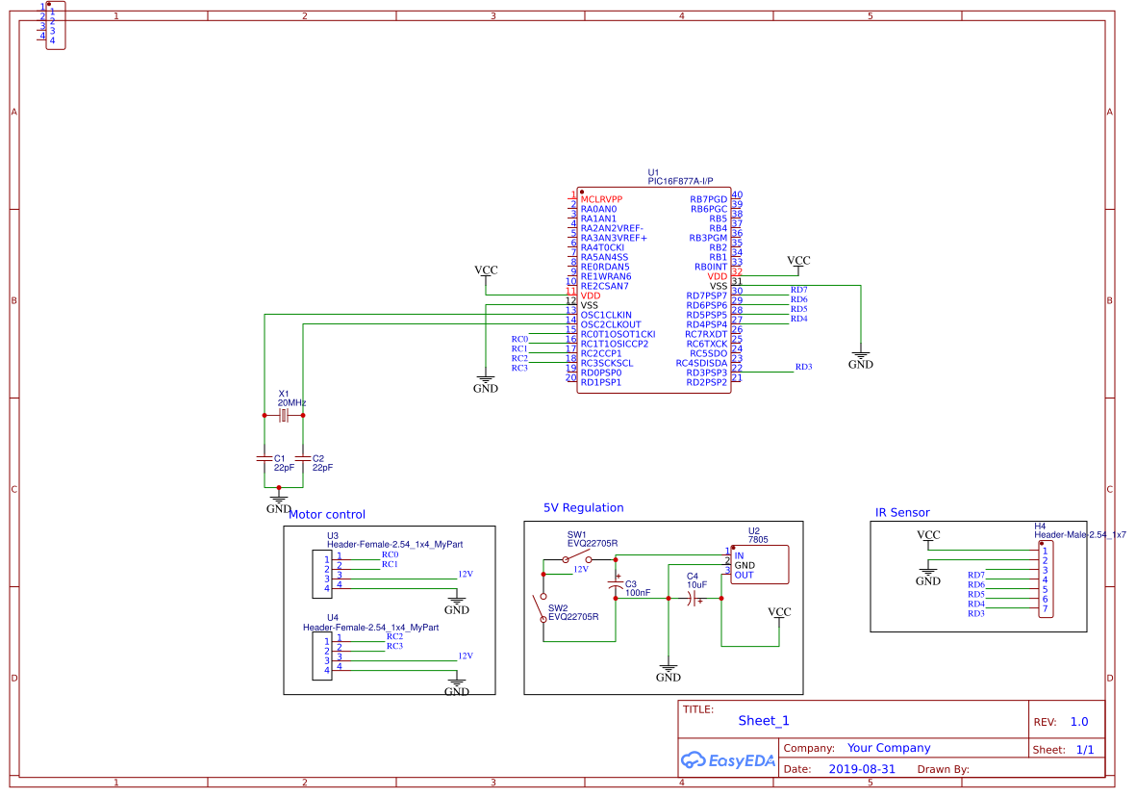Click the C1 22pF capacitor symbol
Image resolution: width=1136 pixels, height=797 pixels.
point(265,457)
